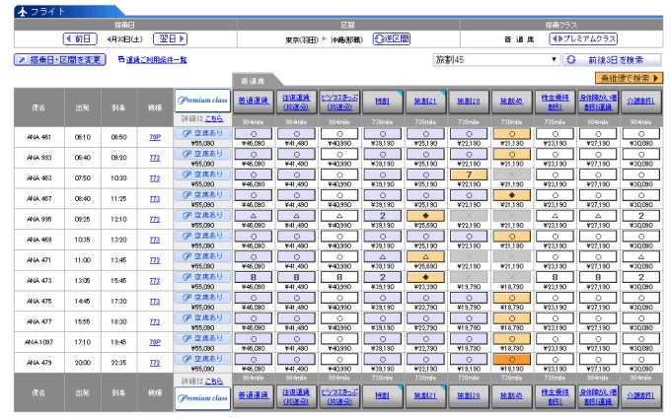Select 旅割21 diamond cell for ANA 995
The image size is (671, 419).
click(x=426, y=216)
